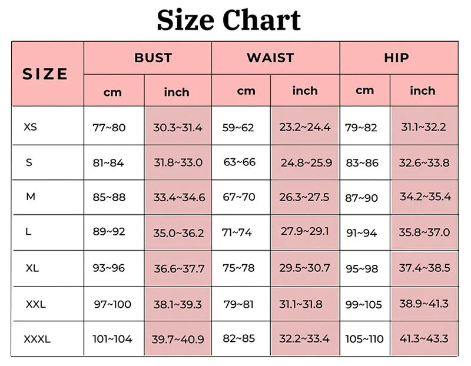Select the XS size row label
This screenshot has height=366, width=471.
pyautogui.click(x=31, y=127)
